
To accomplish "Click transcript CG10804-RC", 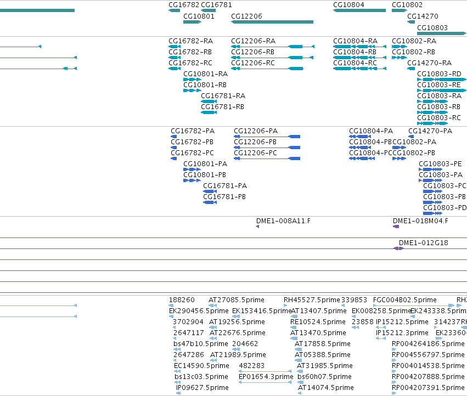I will (x=355, y=63).
